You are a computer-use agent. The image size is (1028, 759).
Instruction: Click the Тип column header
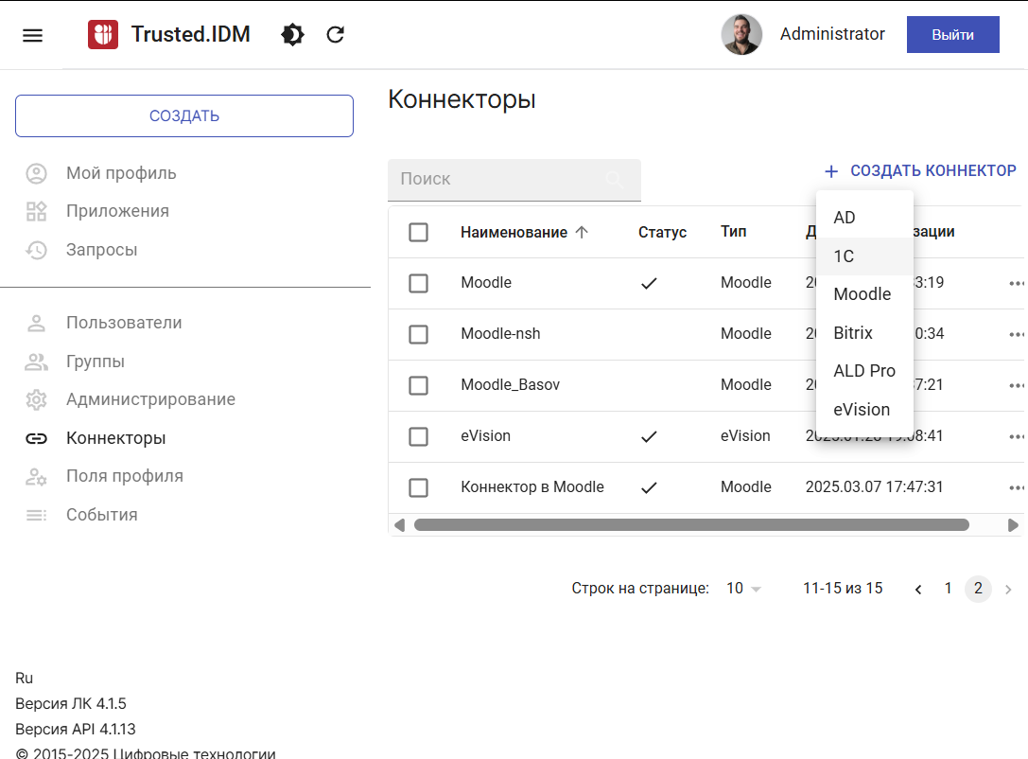coord(733,232)
